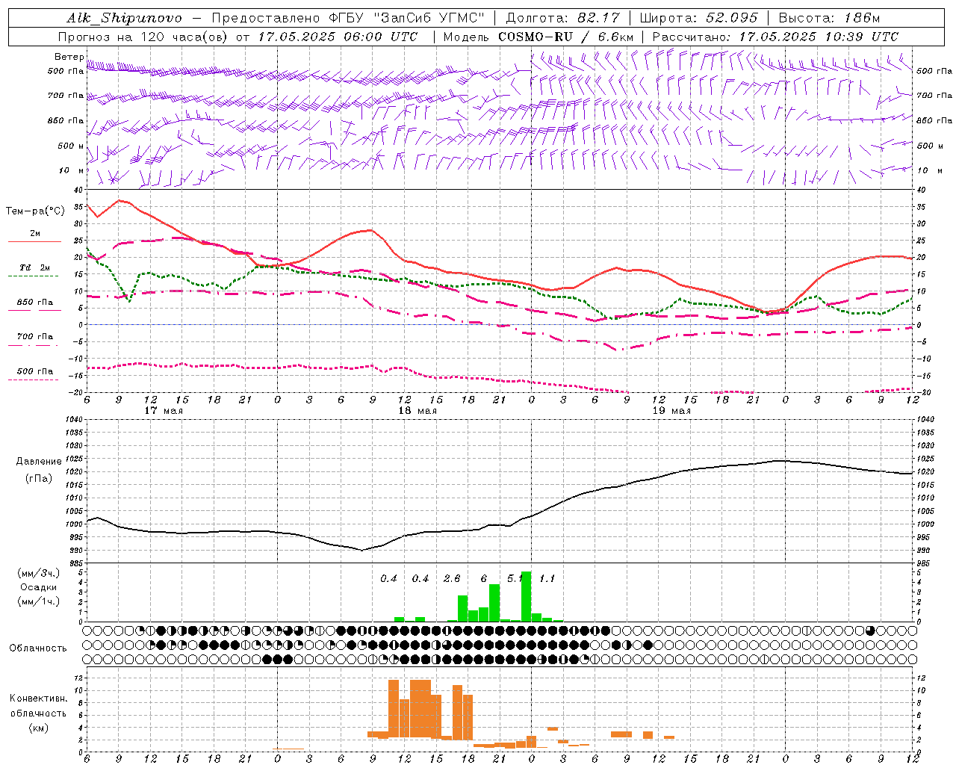Click the 19 мая date label
The width and height of the screenshot is (956, 765).
[671, 411]
